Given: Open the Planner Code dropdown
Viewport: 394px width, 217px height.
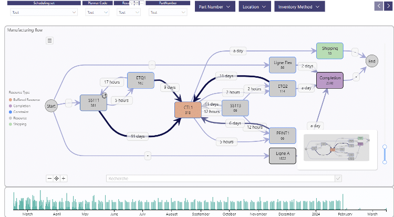Looking at the screenshot, I should pyautogui.click(x=97, y=12).
